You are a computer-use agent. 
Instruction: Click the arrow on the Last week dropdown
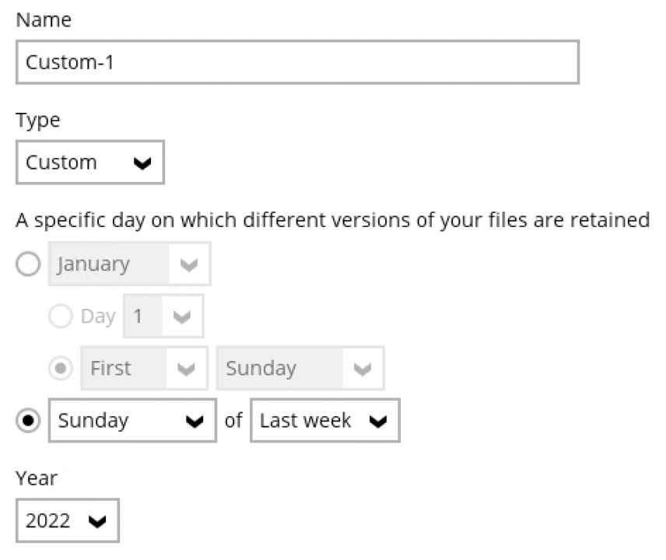coord(378,422)
